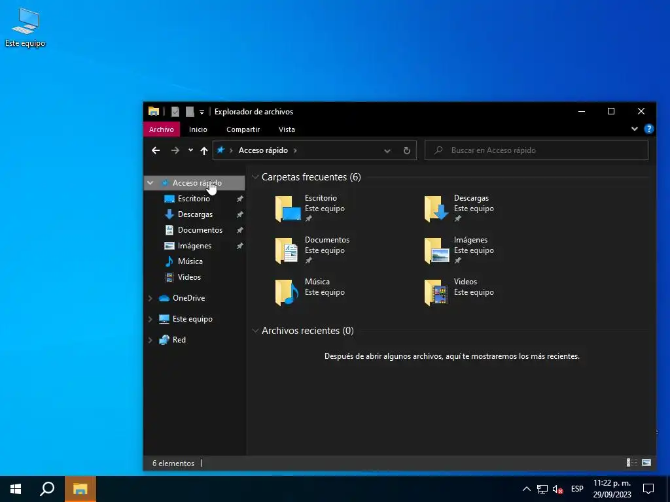Select the Música folder icon in Carpetas frecuentes
Image resolution: width=670 pixels, height=502 pixels.
click(287, 292)
